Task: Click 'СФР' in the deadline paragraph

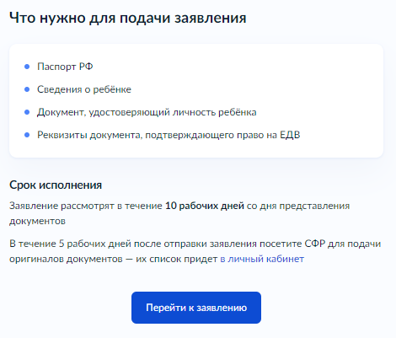Action: click(315, 244)
